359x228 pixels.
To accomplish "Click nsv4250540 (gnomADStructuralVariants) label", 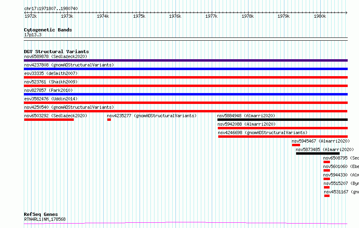I will (x=69, y=107).
